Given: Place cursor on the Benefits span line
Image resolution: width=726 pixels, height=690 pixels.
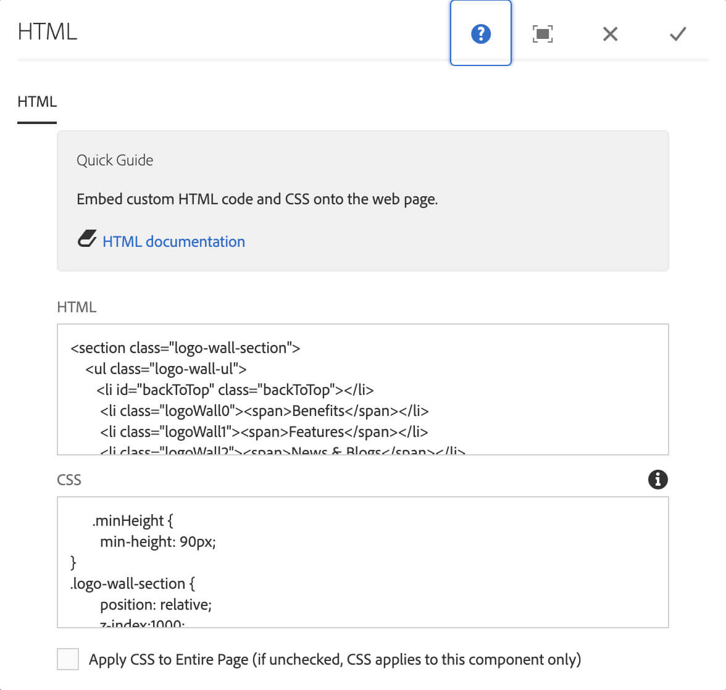Looking at the screenshot, I should [264, 411].
